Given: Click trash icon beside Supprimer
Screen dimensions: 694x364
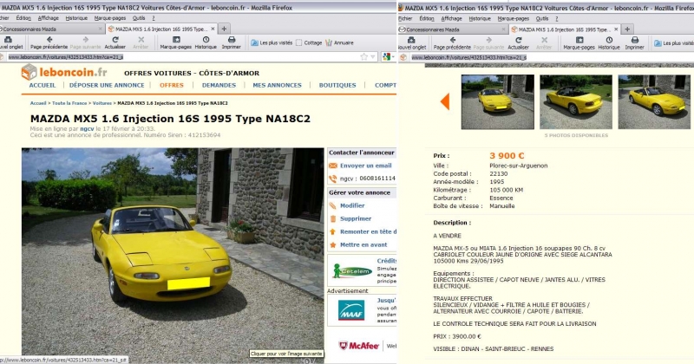Looking at the screenshot, I should pos(333,218).
